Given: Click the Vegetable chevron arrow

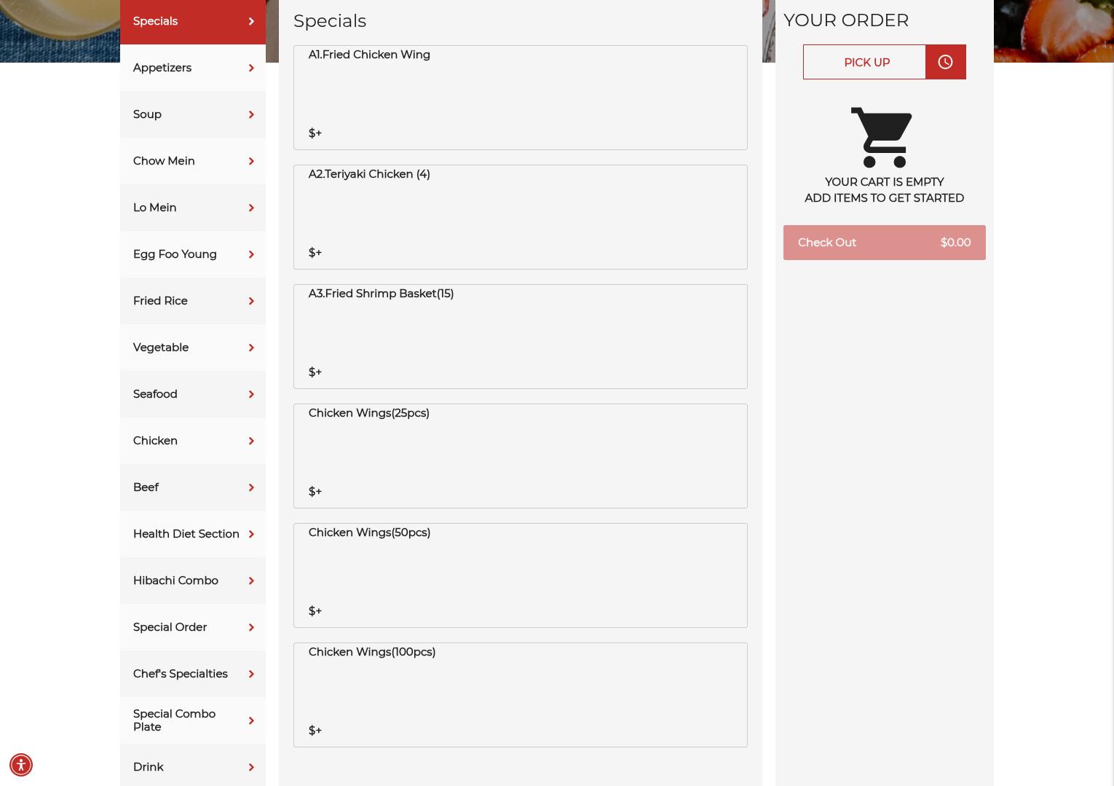Looking at the screenshot, I should click(251, 347).
